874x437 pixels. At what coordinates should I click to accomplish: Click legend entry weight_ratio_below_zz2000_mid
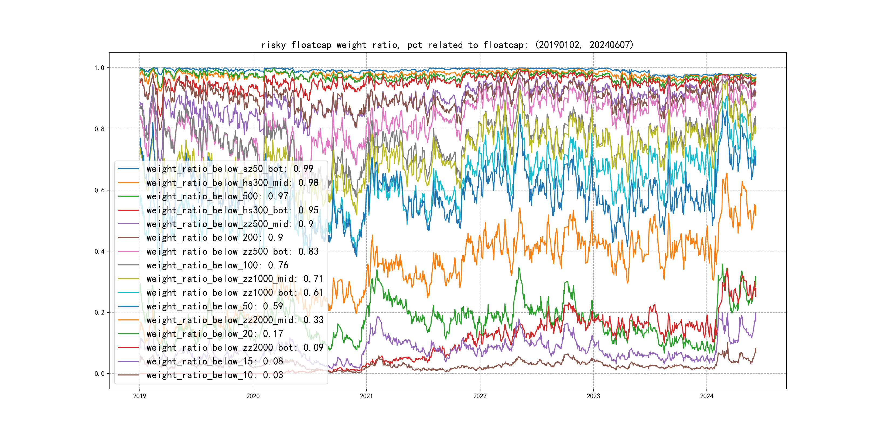235,320
